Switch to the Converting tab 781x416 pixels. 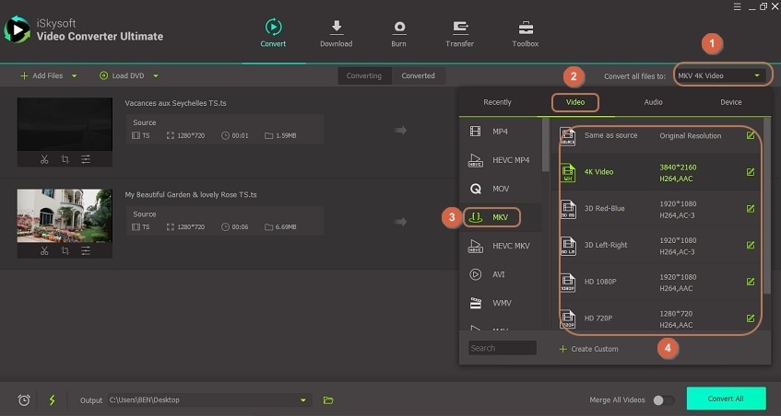pos(364,75)
